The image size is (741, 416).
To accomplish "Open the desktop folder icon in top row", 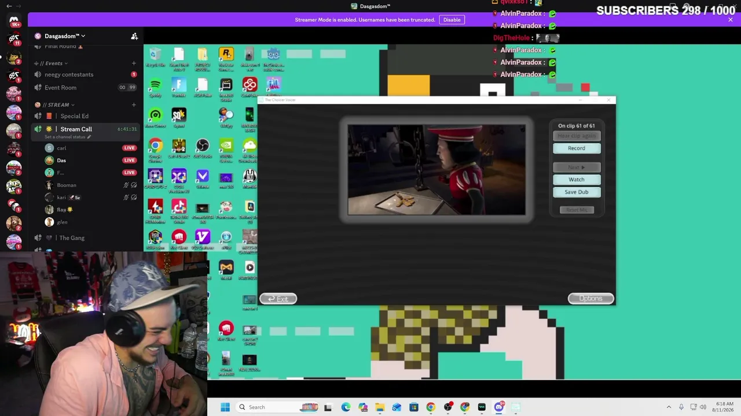I will pyautogui.click(x=203, y=57).
